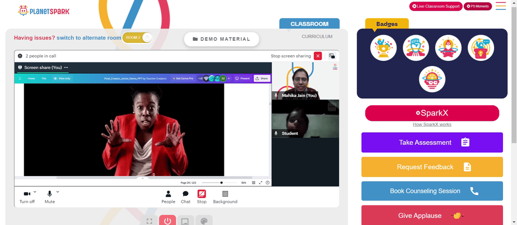Open Screen share (You) more options dots

pyautogui.click(x=66, y=68)
